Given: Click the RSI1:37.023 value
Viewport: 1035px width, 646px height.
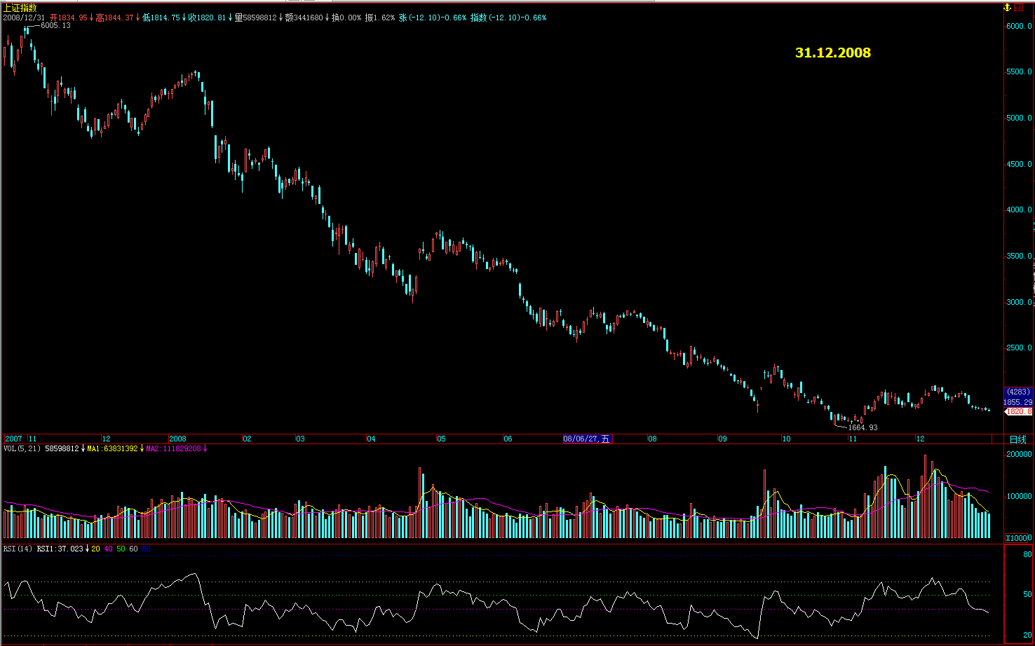Looking at the screenshot, I should [x=60, y=549].
